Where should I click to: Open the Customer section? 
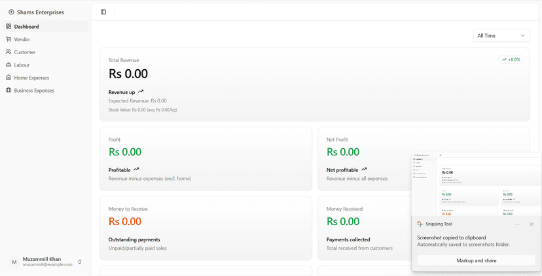[25, 52]
